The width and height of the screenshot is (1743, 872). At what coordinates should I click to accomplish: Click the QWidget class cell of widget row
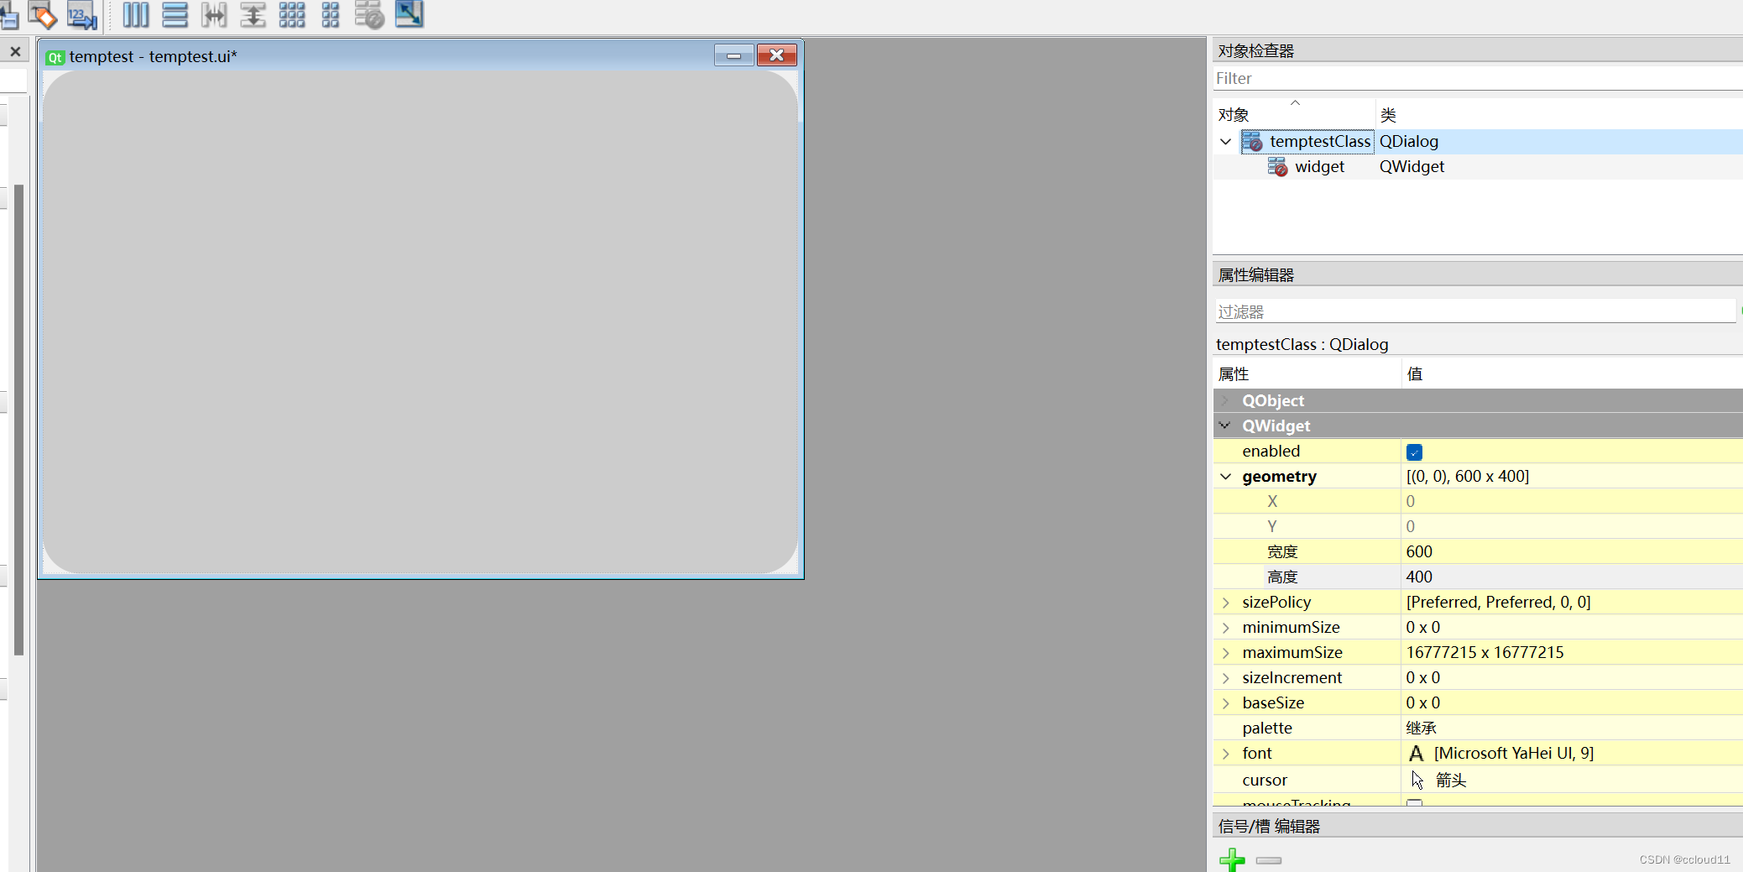pos(1559,166)
